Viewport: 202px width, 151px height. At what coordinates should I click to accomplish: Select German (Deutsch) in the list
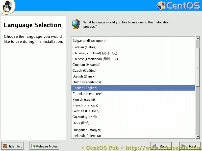pos(86,111)
